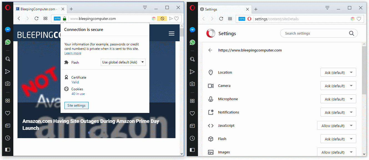Click the yellow blocked-content badge
The height and width of the screenshot is (160, 369).
click(x=162, y=19)
